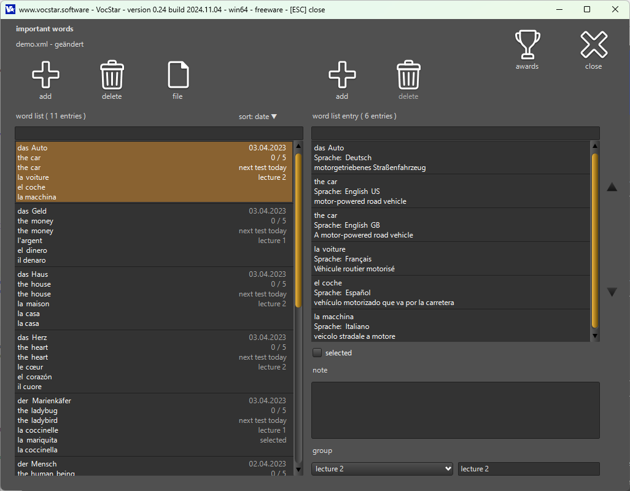The width and height of the screenshot is (630, 491).
Task: Click the group name text field 'lecture 2'
Action: point(528,468)
